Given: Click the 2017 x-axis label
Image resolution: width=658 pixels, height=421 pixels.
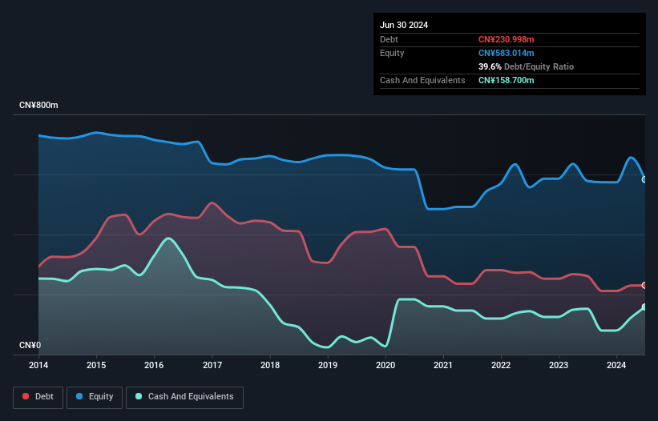Looking at the screenshot, I should coord(212,365).
